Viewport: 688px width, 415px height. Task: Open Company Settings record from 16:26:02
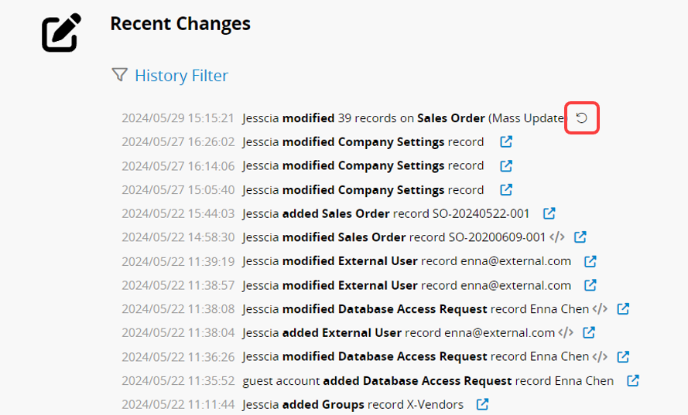(x=506, y=142)
